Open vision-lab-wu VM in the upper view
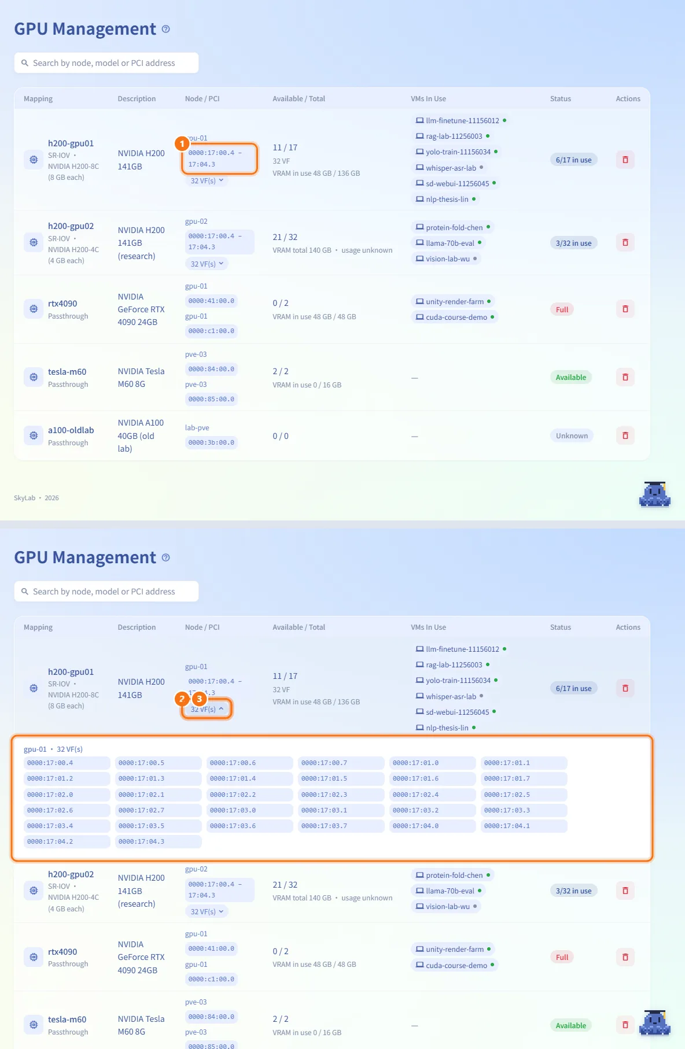 pyautogui.click(x=447, y=258)
